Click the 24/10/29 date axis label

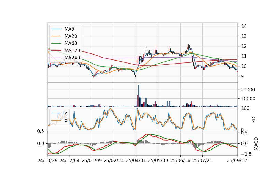point(48,161)
